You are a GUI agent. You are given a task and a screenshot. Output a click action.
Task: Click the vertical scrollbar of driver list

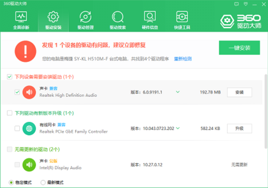coord(265,107)
